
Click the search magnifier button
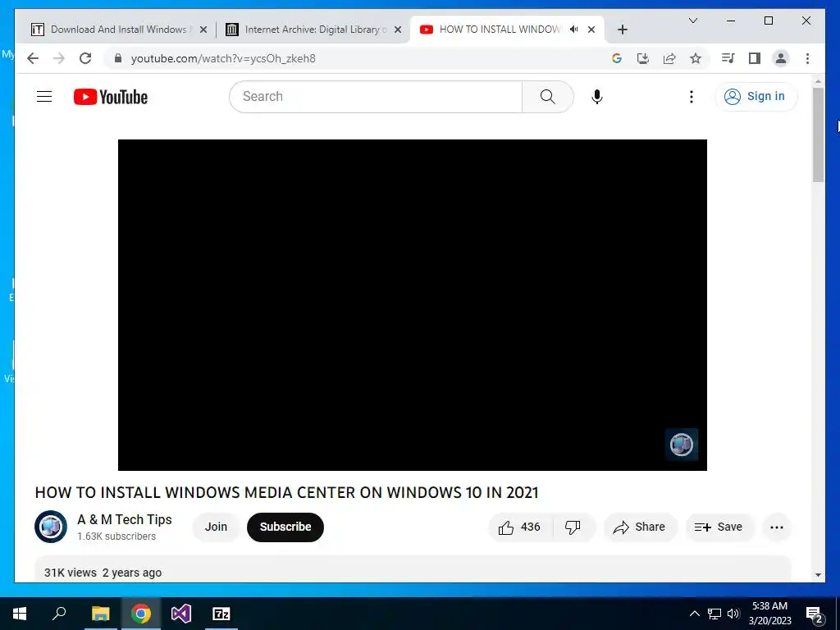(547, 97)
